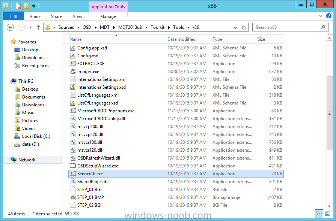This screenshot has width=336, height=221.
Task: Select Videos under This PC
Action: [29, 128]
